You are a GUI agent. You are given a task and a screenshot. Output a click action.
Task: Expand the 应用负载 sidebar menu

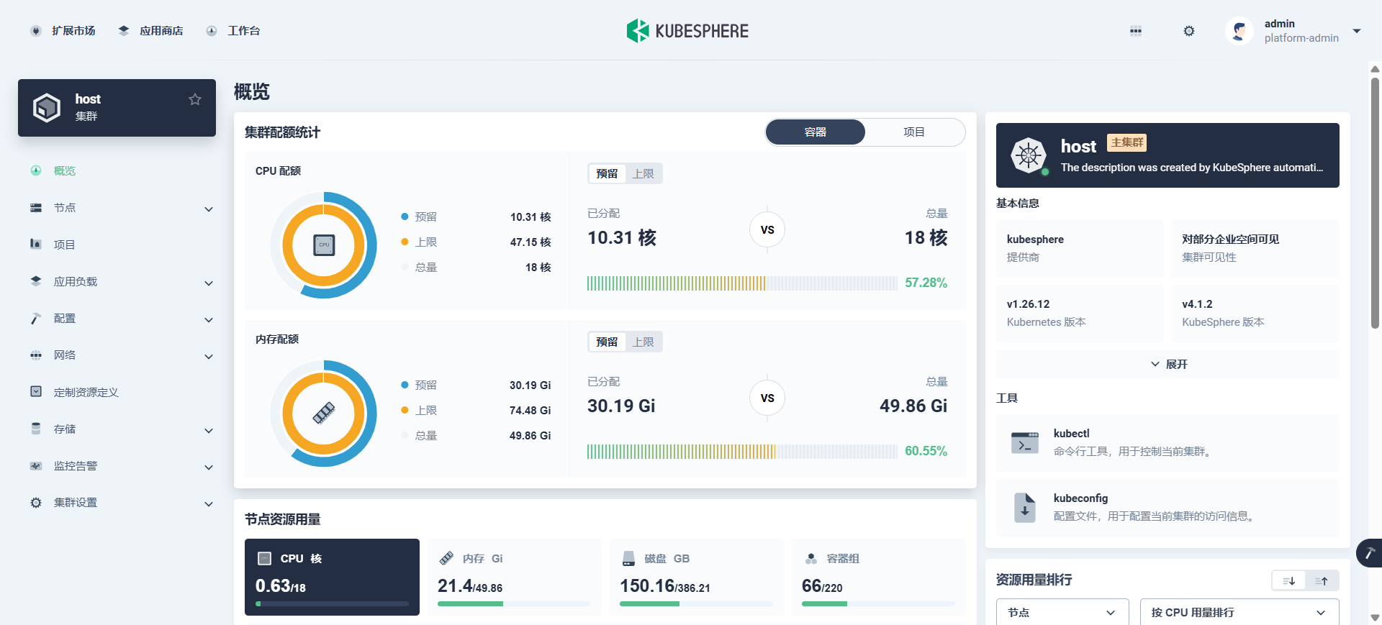pyautogui.click(x=209, y=283)
